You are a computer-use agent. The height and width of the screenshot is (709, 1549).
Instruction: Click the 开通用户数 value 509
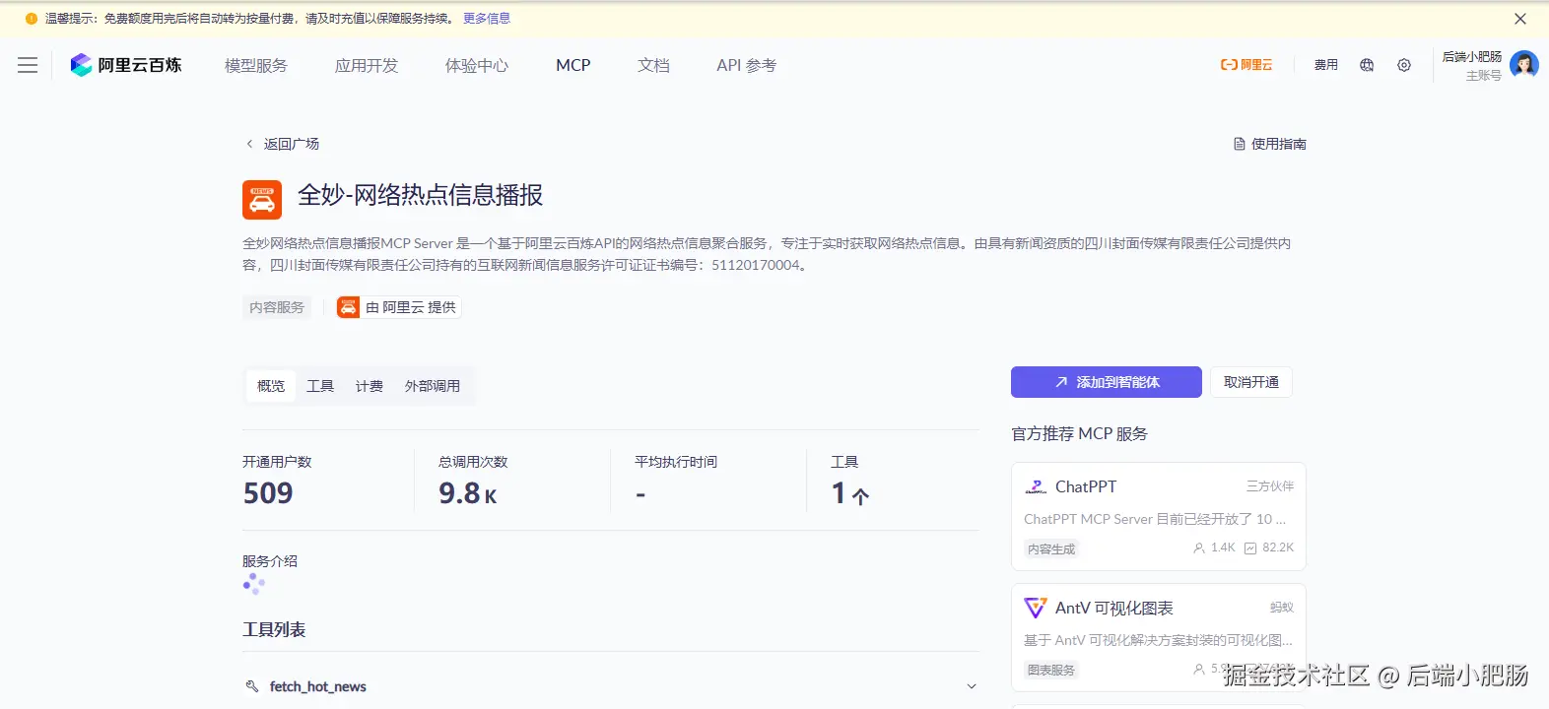(x=268, y=493)
